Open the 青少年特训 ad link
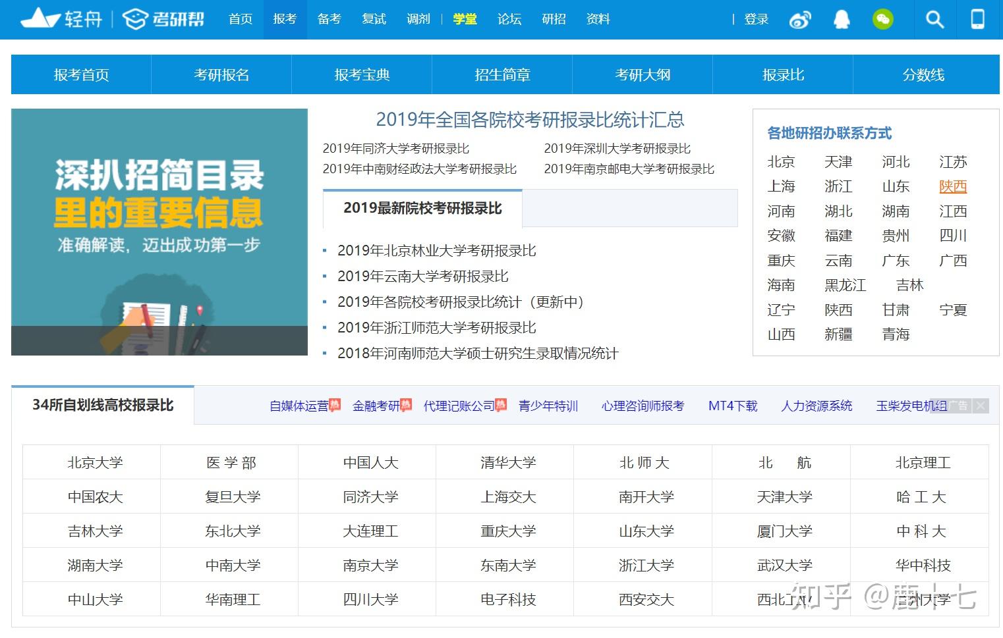1003x638 pixels. point(548,406)
